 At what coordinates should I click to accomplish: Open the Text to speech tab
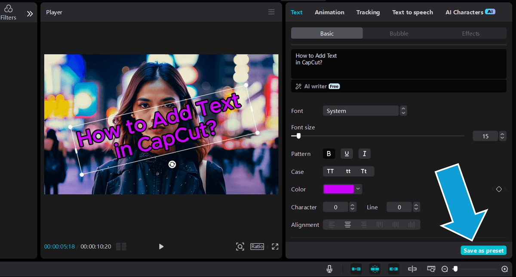click(x=412, y=12)
